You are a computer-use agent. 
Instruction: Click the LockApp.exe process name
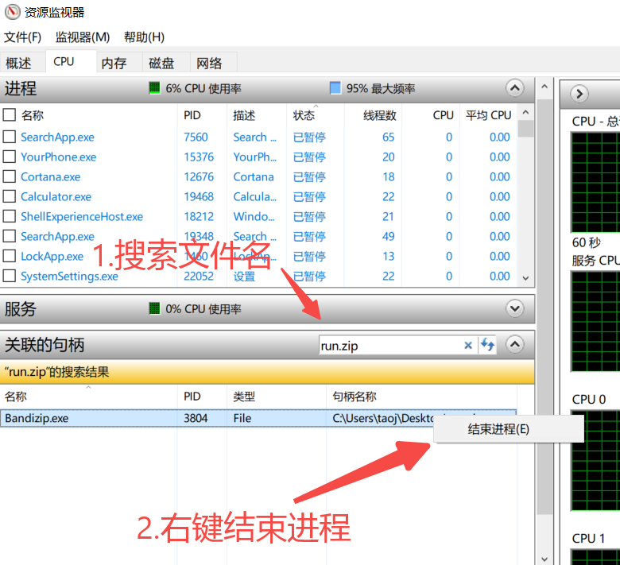pos(52,256)
